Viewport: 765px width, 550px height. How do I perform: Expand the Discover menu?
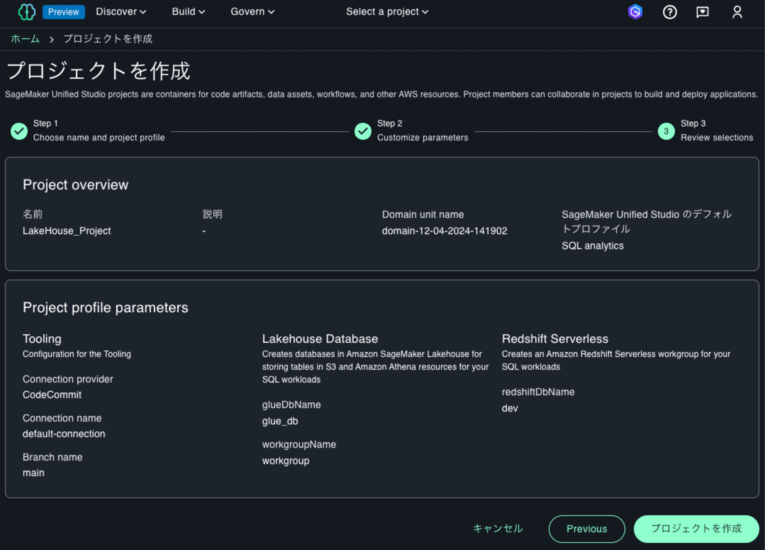click(x=121, y=12)
